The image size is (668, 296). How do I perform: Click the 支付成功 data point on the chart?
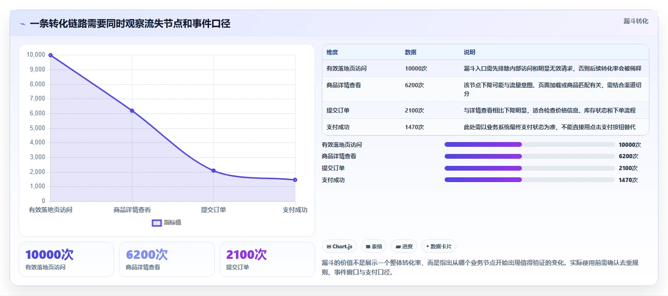tap(295, 180)
